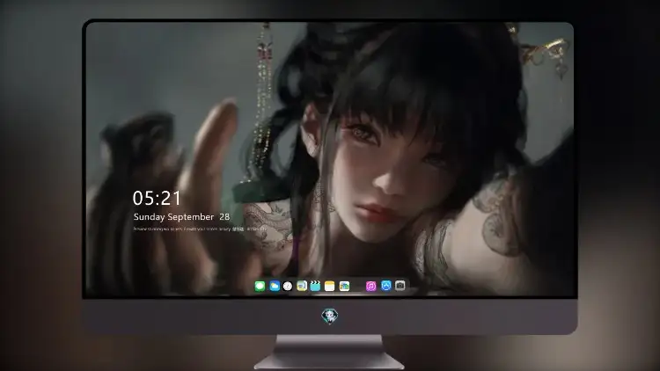Viewport: 660px width, 371px height.
Task: Open the blue App Store icon
Action: pyautogui.click(x=386, y=286)
